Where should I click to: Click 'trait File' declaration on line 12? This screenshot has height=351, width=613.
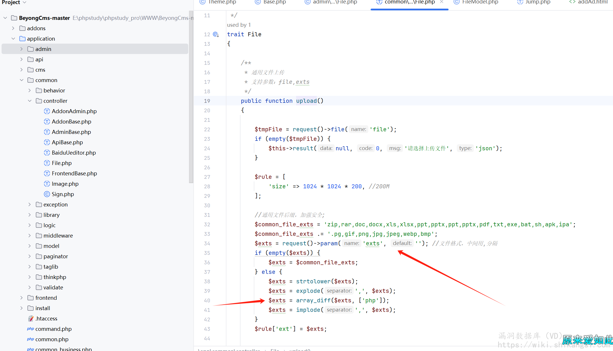244,34
